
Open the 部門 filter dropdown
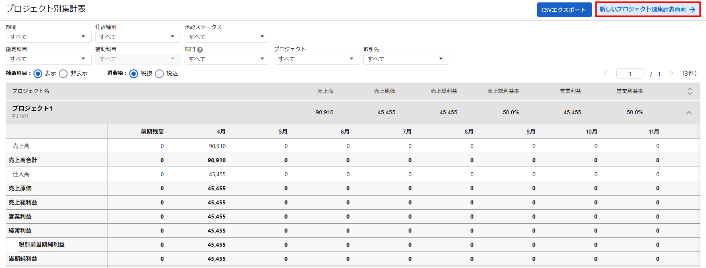pyautogui.click(x=227, y=59)
